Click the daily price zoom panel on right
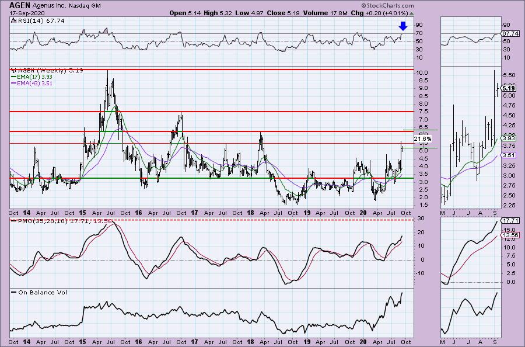The width and height of the screenshot is (525, 347). coord(470,137)
